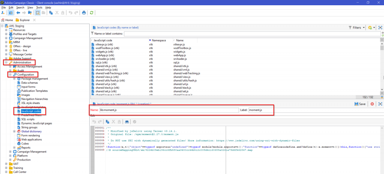Collapse the Configuration tree node
The width and height of the screenshot is (384, 174).
click(10, 75)
